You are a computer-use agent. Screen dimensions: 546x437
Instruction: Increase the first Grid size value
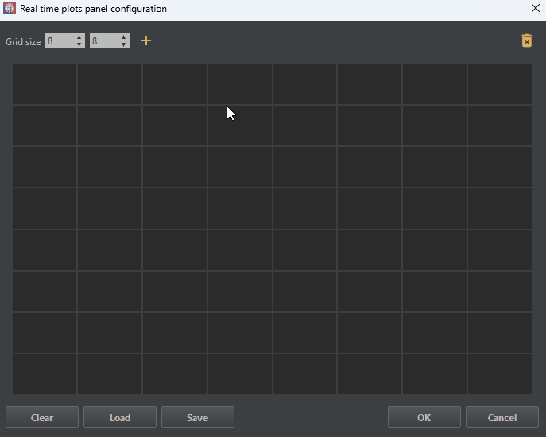pos(79,37)
